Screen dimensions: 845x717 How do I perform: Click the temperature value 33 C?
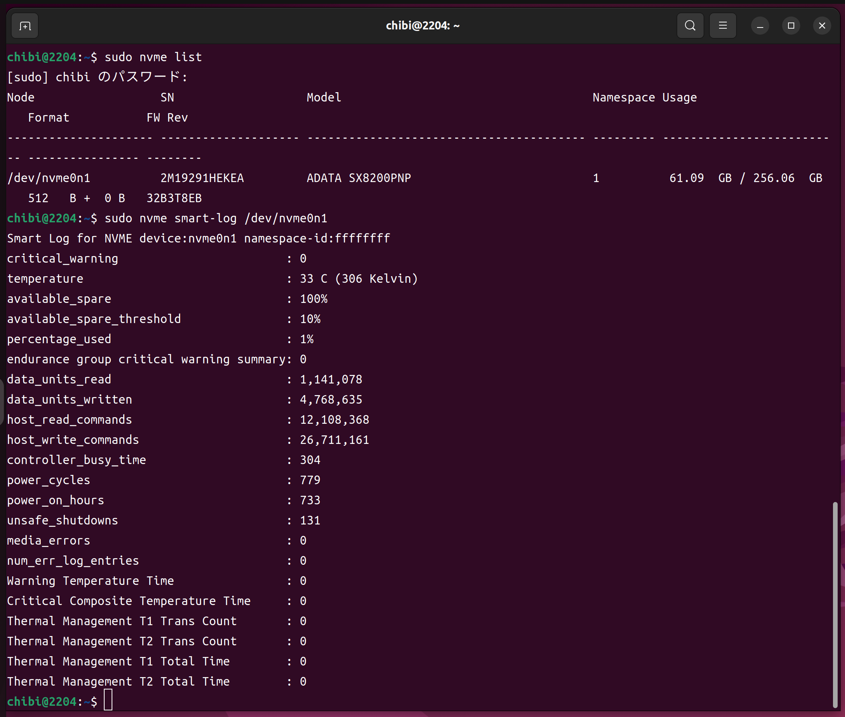313,279
